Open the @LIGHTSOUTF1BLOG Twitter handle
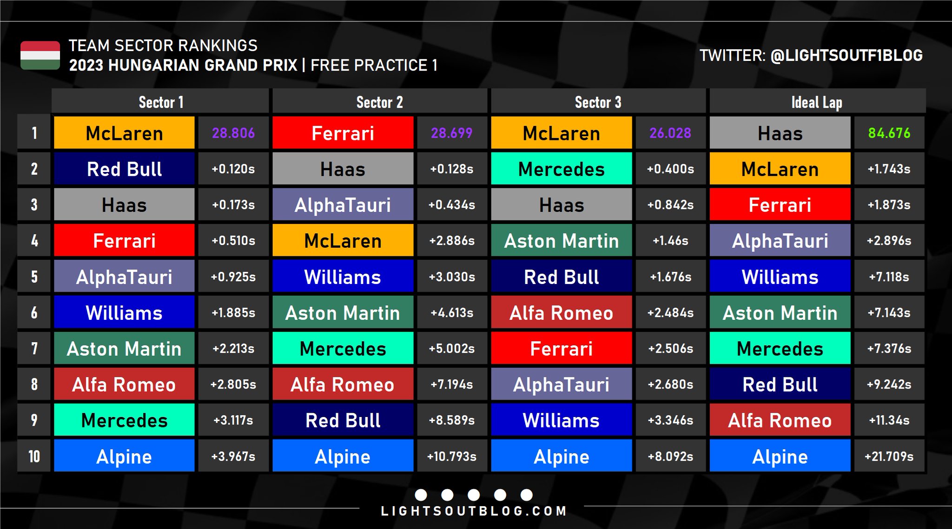 [846, 55]
